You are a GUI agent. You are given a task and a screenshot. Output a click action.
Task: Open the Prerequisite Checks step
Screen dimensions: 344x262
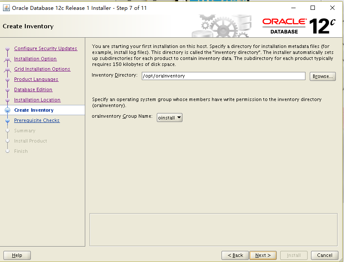[x=37, y=120]
